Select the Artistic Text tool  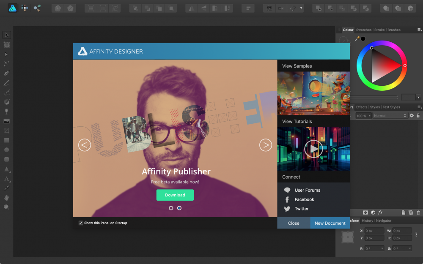pyautogui.click(x=6, y=179)
